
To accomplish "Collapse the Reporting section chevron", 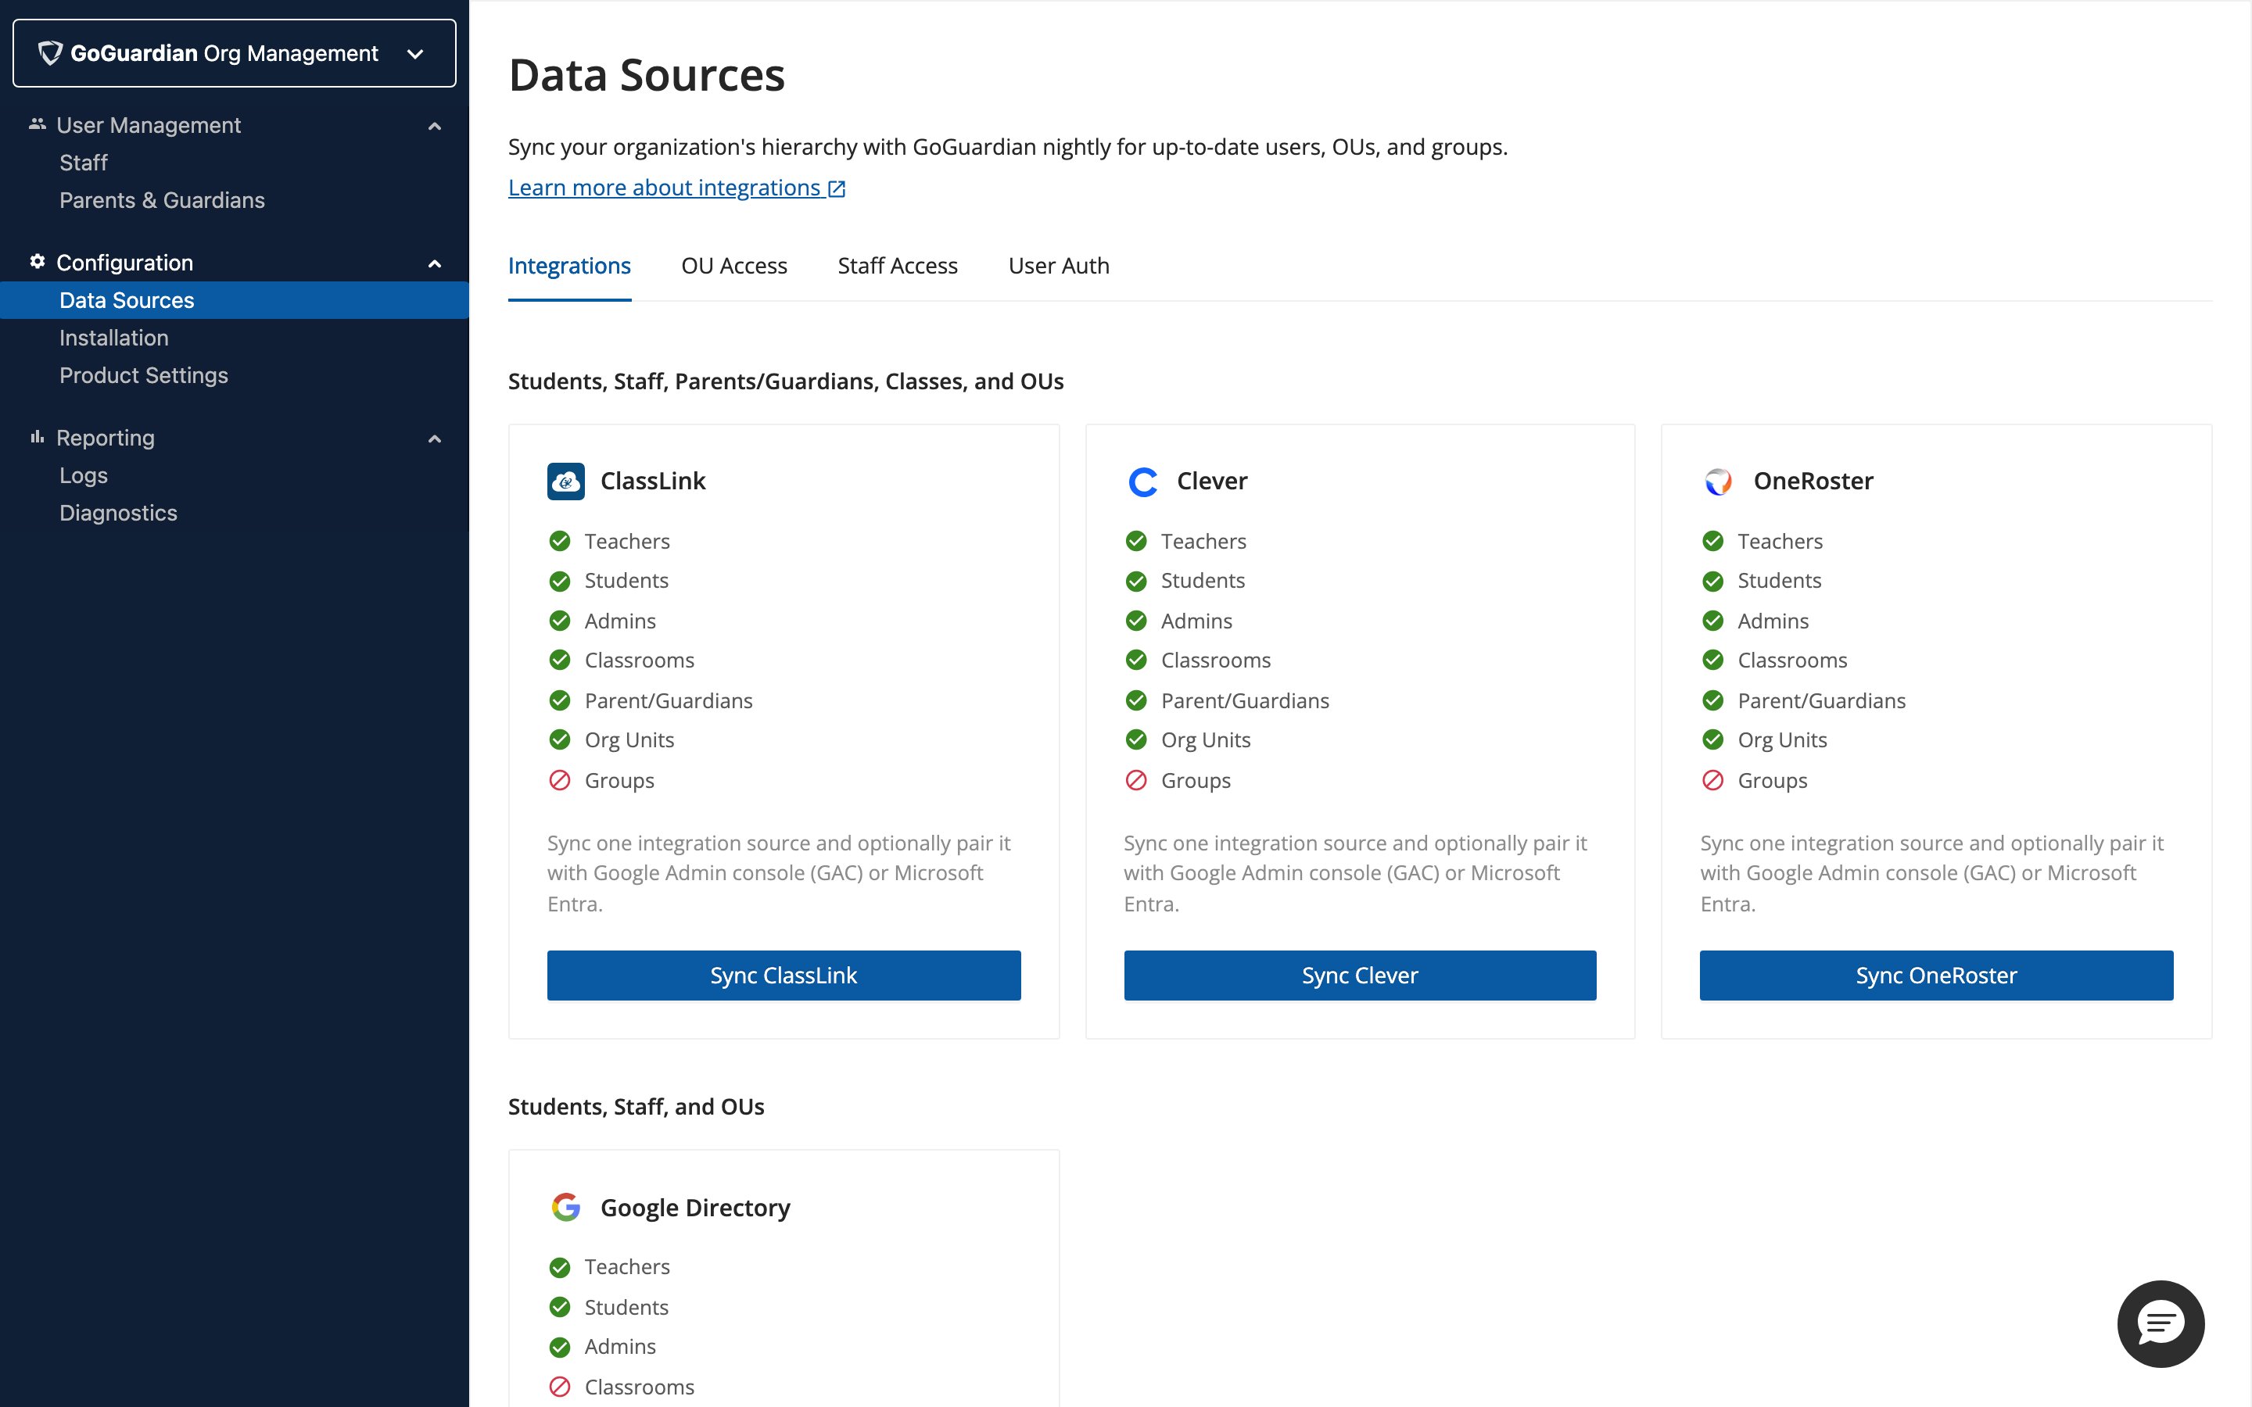I will coord(434,439).
